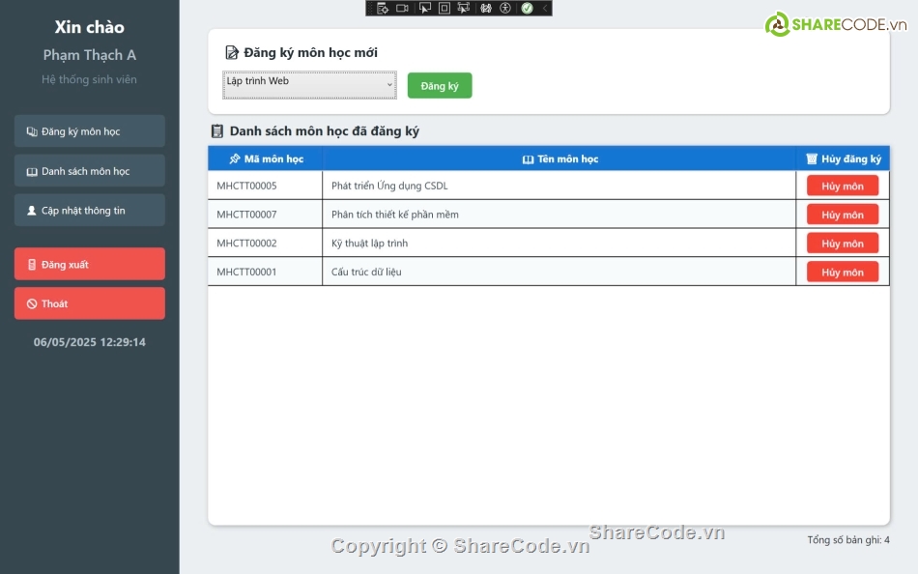
Task: Click the red Thoát button
Action: tap(90, 303)
